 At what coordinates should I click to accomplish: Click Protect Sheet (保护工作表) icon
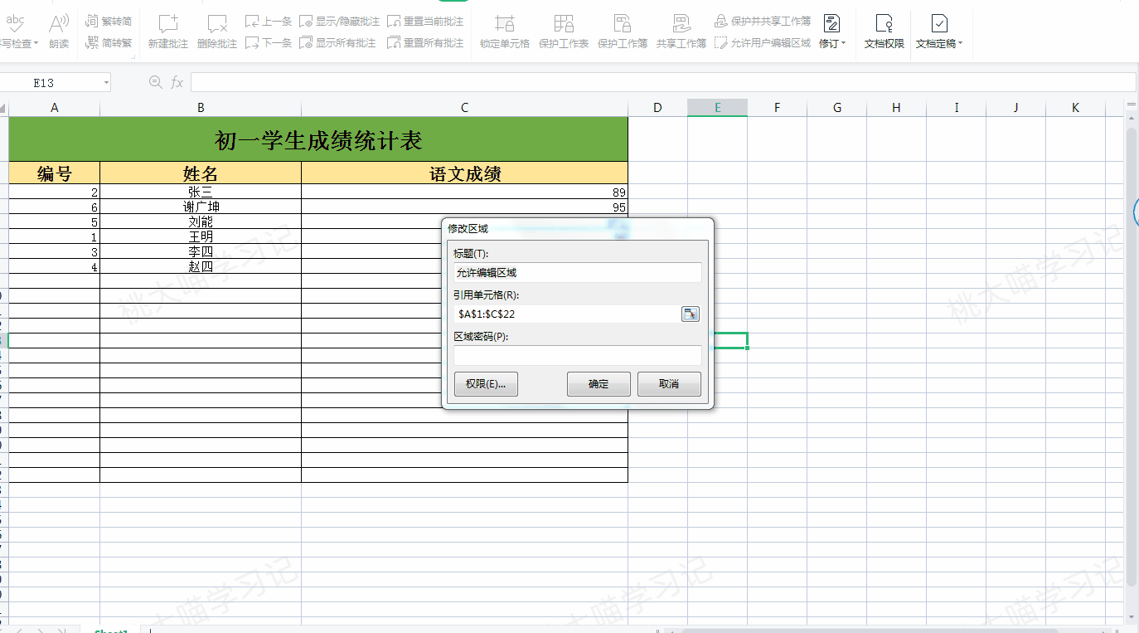[564, 32]
